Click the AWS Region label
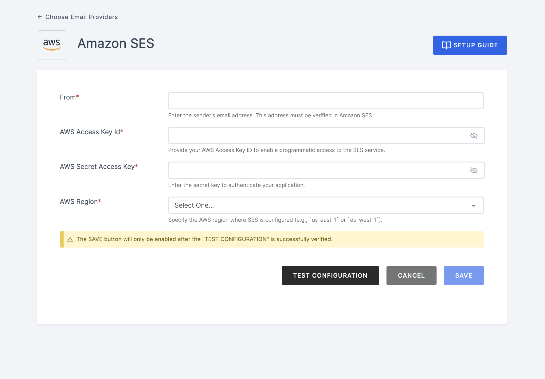Viewport: 545px width, 379px height. [x=80, y=202]
